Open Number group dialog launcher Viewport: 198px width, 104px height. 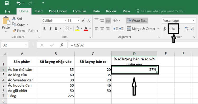coord(194,37)
